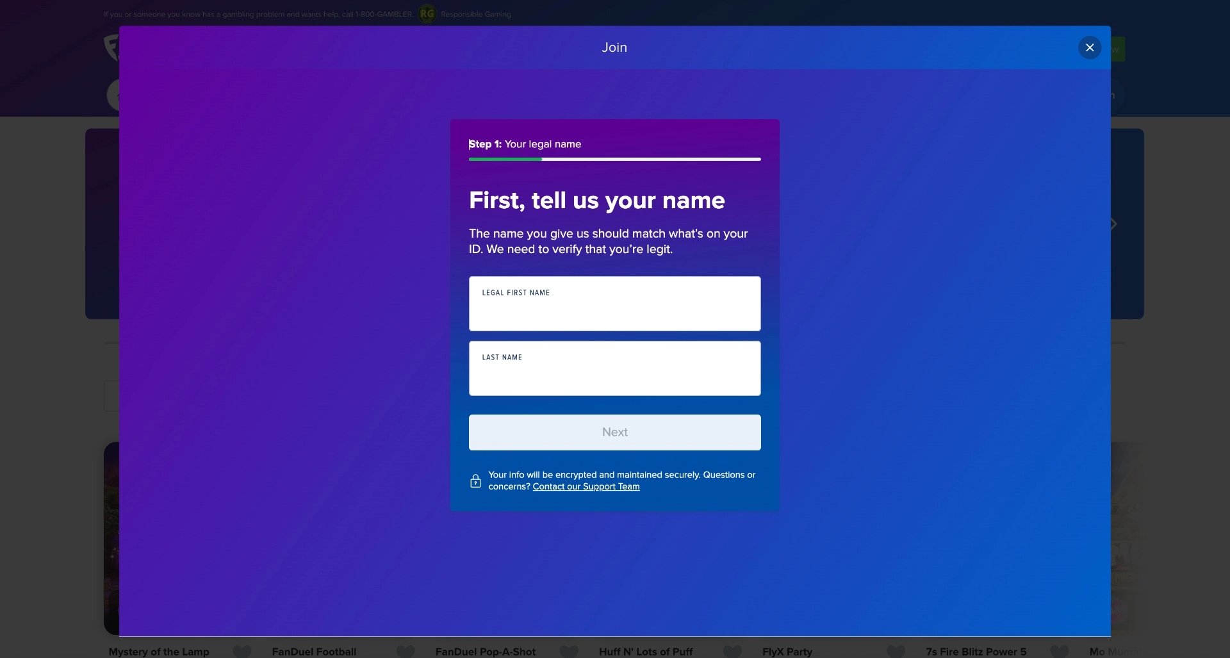1230x658 pixels.
Task: Favorite FanDuel Pop-A-Shot using the heart icon
Action: [568, 651]
